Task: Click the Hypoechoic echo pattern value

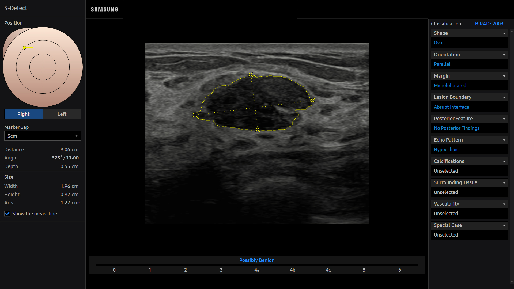Action: (446, 150)
